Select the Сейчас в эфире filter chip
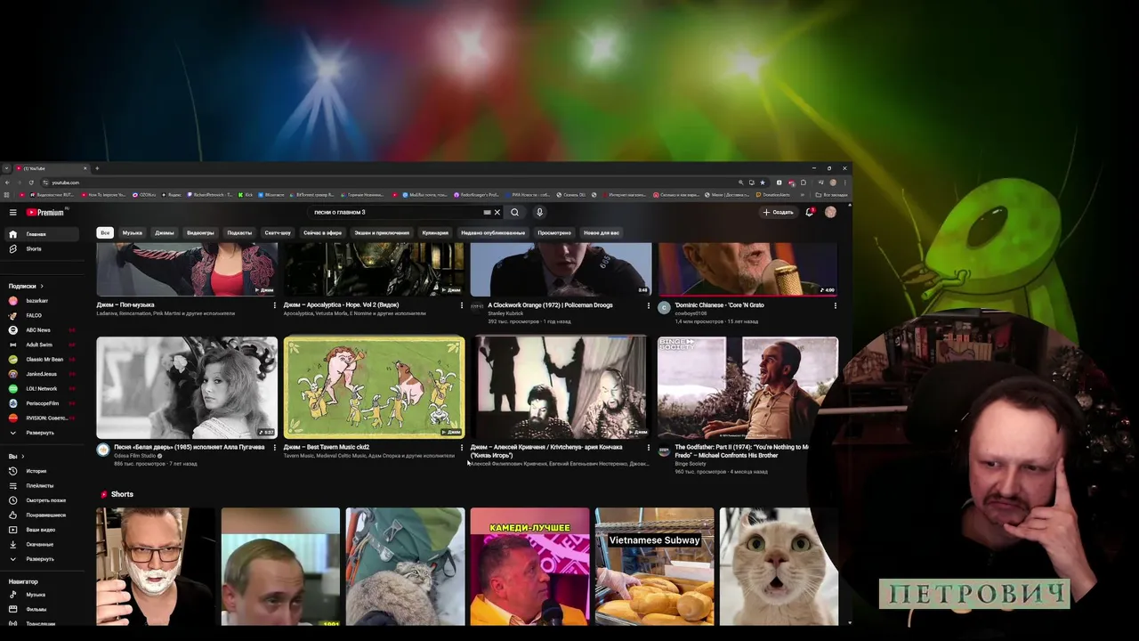 (322, 232)
